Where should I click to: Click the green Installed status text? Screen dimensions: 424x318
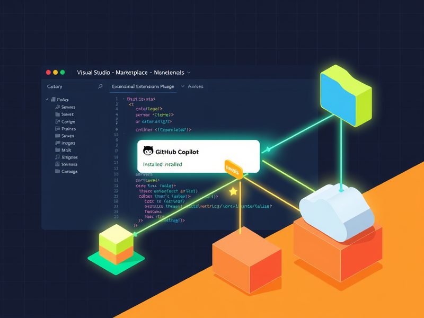[x=162, y=164]
